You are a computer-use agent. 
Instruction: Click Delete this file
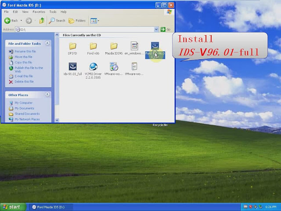point(24,81)
